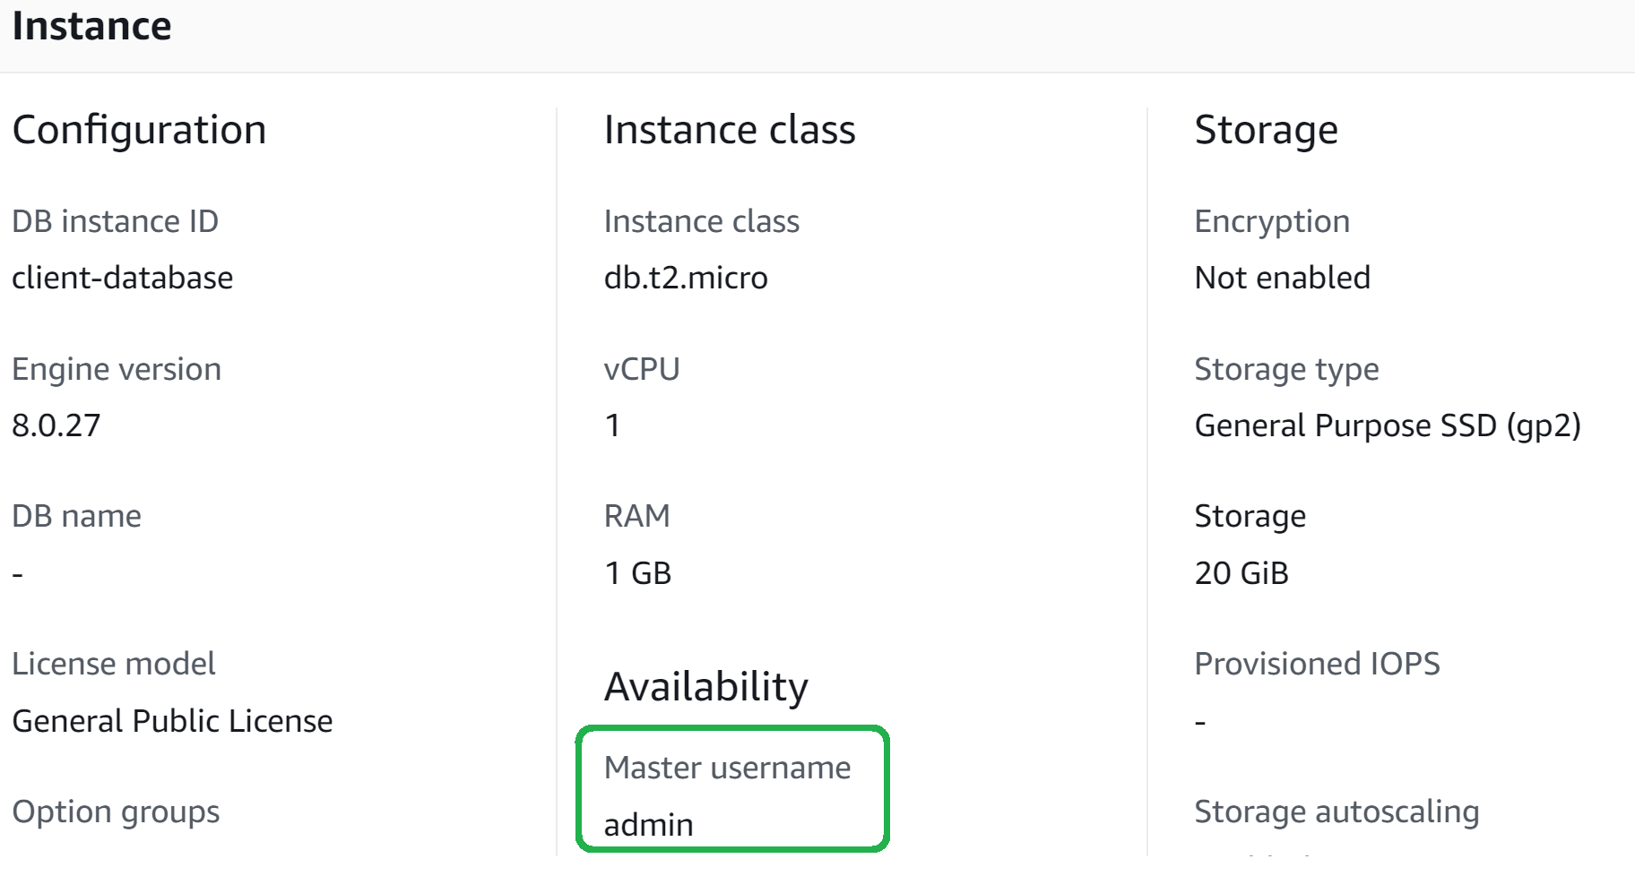This screenshot has height=876, width=1635.
Task: Click the Option groups label
Action: [x=116, y=812]
